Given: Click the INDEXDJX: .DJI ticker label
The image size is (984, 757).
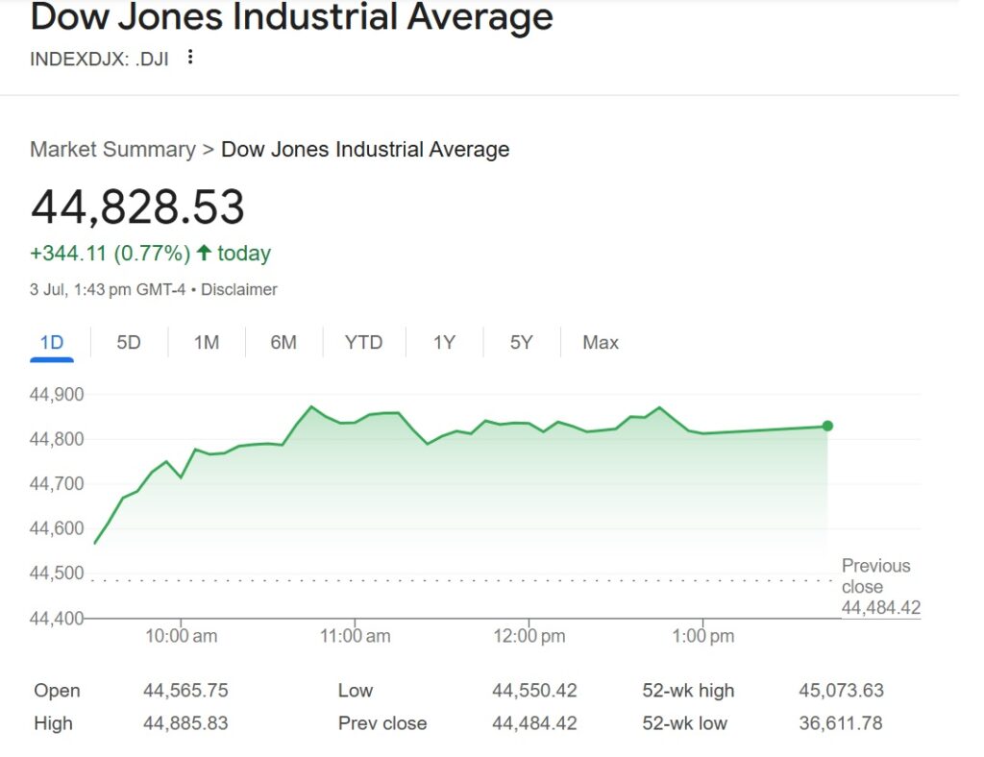Looking at the screenshot, I should click(x=99, y=59).
